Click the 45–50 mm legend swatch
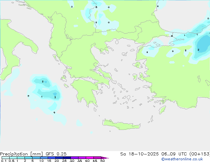 [97, 158]
